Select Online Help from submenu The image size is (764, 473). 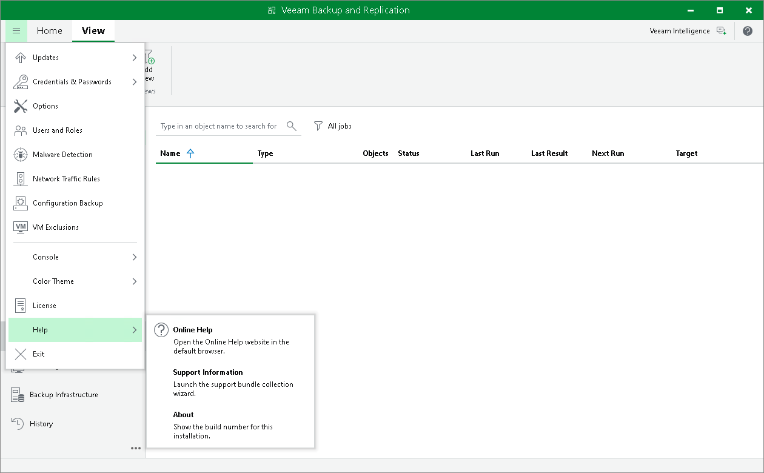coord(230,340)
